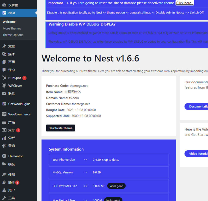Click the Analytics bar chart icon beside 分析
The width and height of the screenshot is (208, 201).
pyautogui.click(x=4, y=138)
